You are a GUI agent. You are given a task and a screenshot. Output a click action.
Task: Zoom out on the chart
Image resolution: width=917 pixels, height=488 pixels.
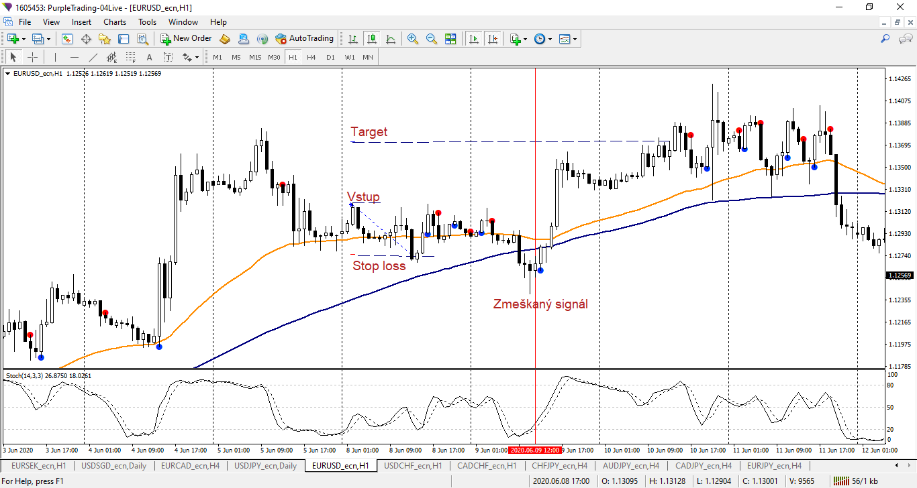tap(431, 39)
